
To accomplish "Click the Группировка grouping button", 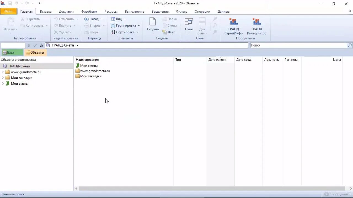I will pyautogui.click(x=123, y=26).
